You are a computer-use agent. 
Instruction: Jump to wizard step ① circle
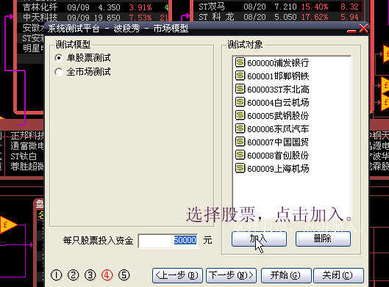(57, 275)
